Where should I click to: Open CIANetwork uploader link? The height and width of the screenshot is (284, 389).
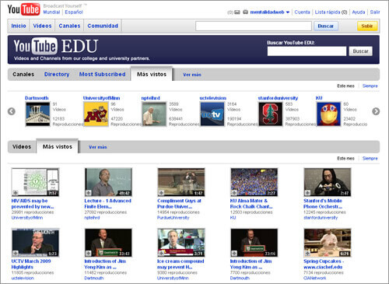314,278
